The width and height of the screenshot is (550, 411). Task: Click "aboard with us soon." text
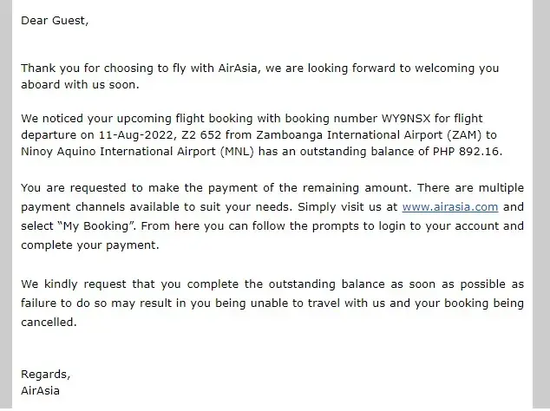(80, 85)
